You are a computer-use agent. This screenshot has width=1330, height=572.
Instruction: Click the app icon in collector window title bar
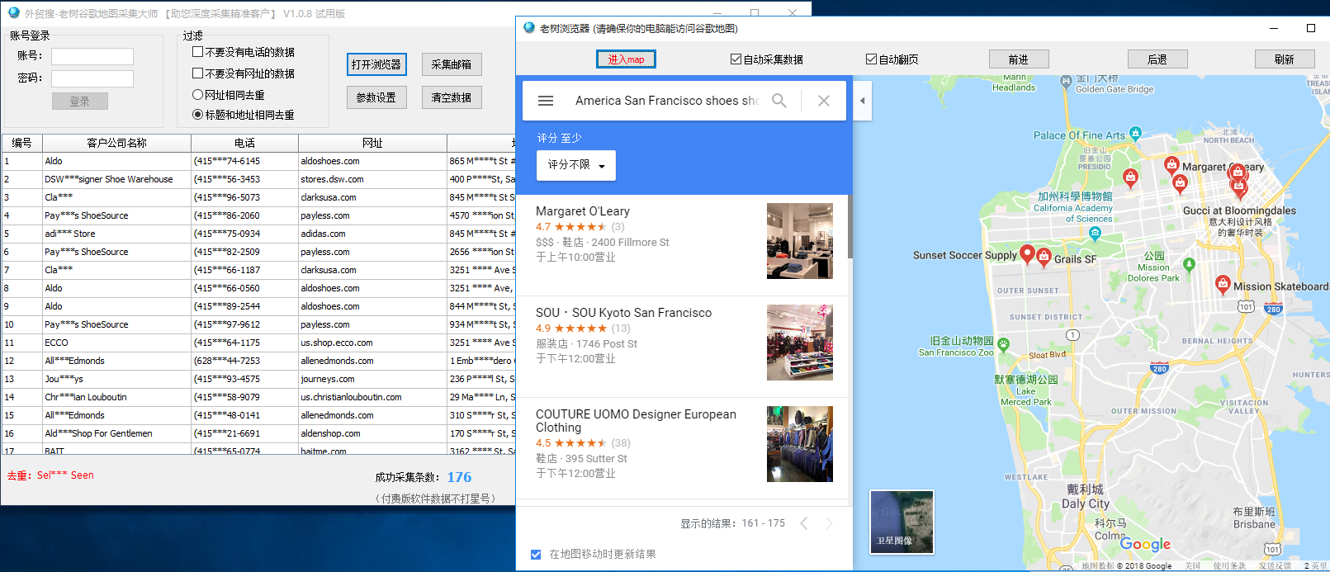coord(13,12)
